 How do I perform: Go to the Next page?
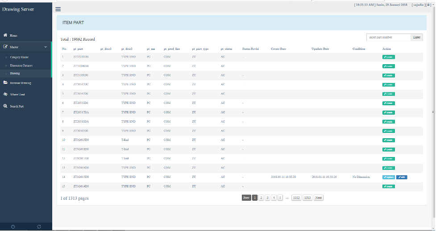[x=318, y=198]
